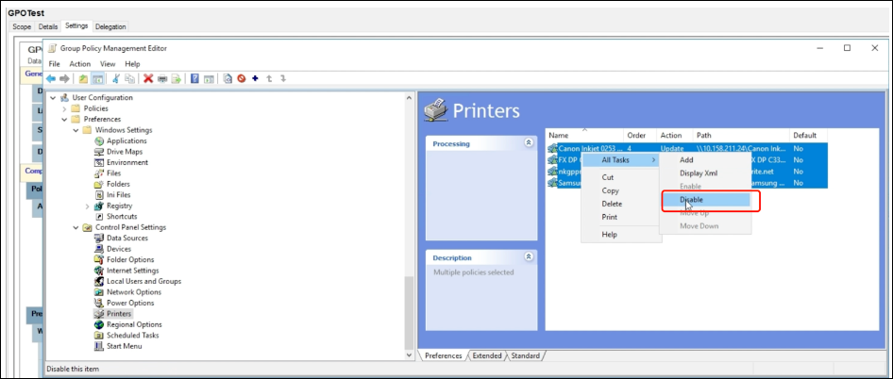Select the Drive Maps tree node
This screenshot has height=379, width=893.
[125, 152]
